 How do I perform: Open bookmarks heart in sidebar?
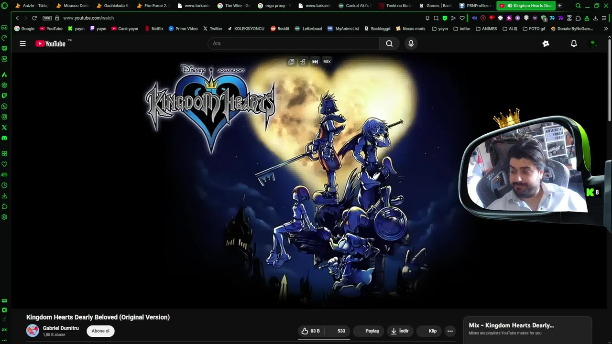coord(4,164)
